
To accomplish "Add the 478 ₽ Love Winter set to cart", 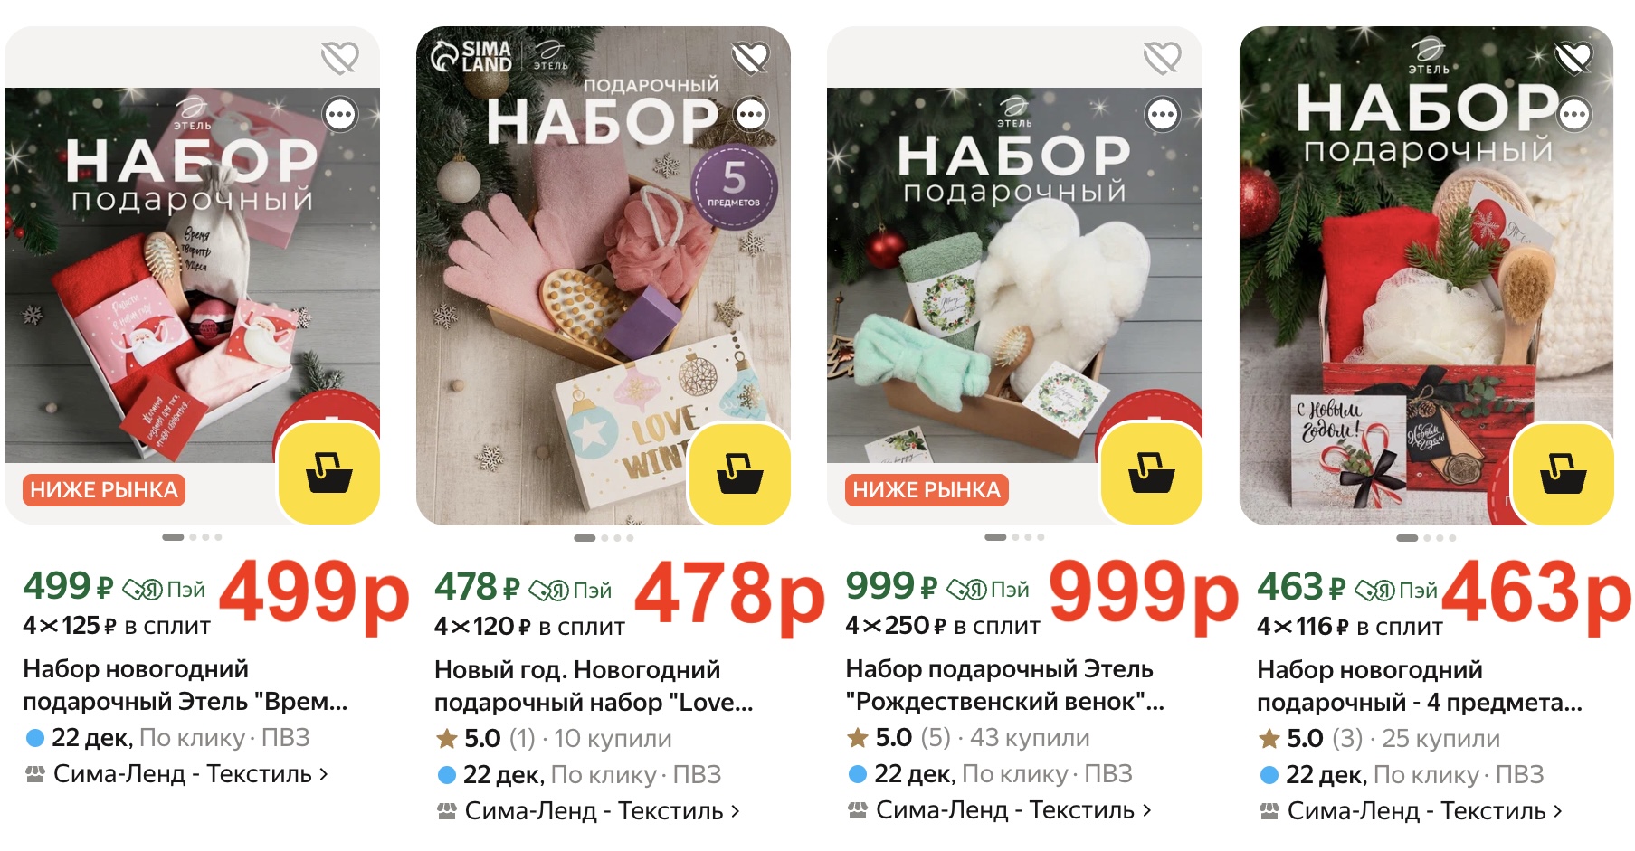I will [x=740, y=474].
